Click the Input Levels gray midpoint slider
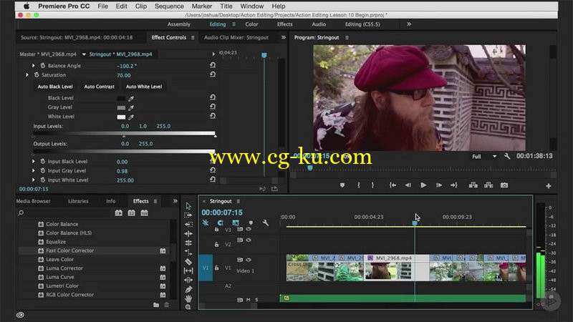This screenshot has width=573, height=322. pyautogui.click(x=124, y=136)
